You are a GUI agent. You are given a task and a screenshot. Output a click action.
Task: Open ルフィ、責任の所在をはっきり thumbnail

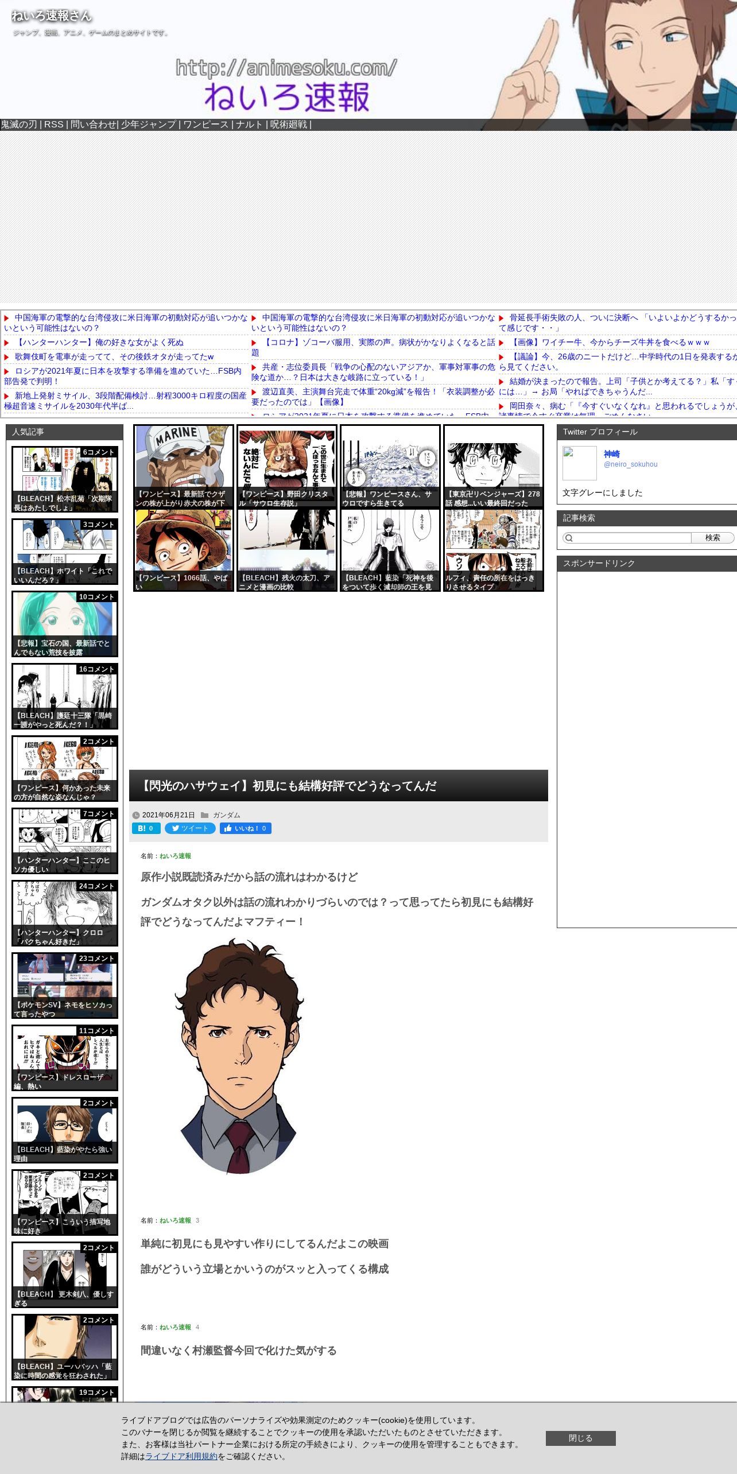coord(494,550)
